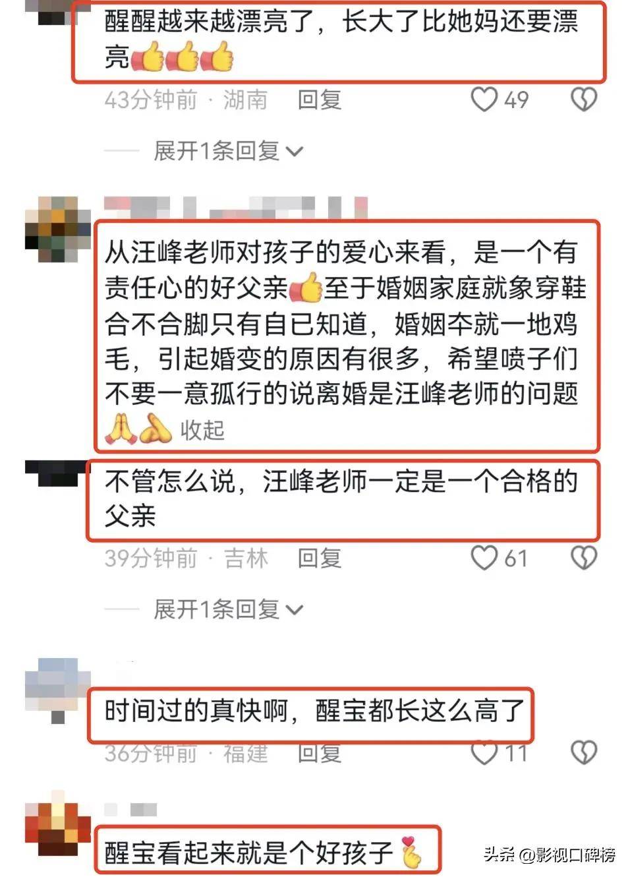
Task: Reply to the comment posted 36 minutes ago
Action: tap(320, 752)
